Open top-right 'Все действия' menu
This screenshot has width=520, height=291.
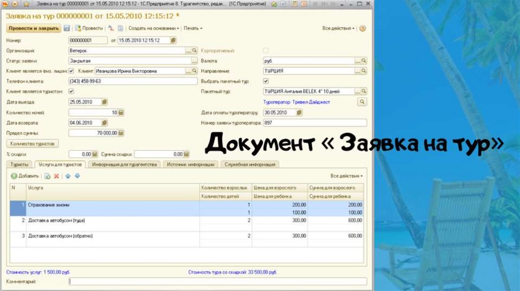coord(339,28)
